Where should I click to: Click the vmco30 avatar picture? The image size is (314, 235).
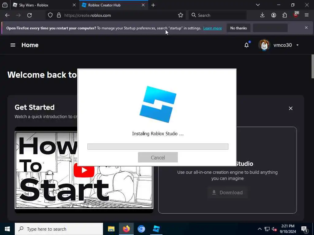[264, 45]
